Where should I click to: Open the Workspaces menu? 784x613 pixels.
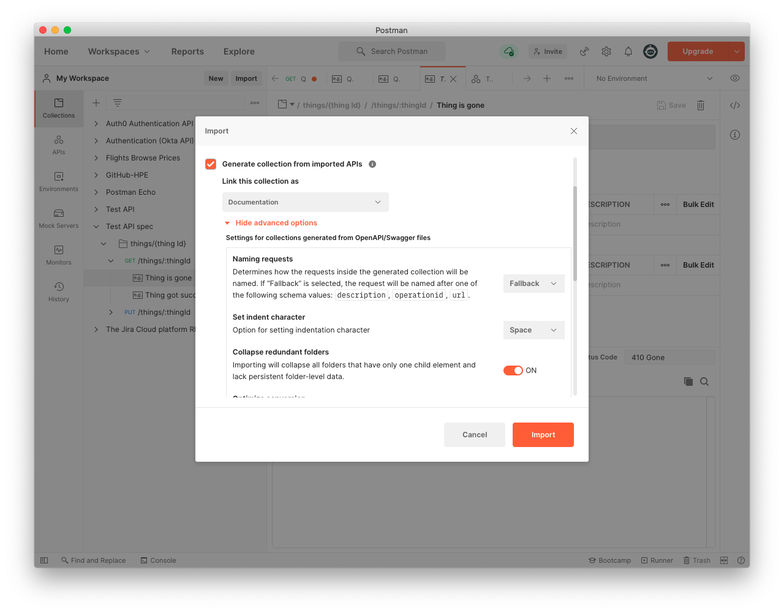tap(119, 51)
